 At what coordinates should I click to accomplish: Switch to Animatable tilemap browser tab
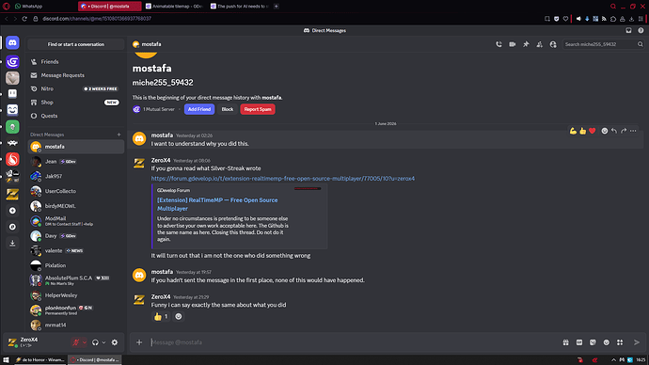tap(174, 7)
